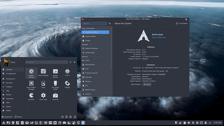Open the Education category in launcher

(13, 83)
